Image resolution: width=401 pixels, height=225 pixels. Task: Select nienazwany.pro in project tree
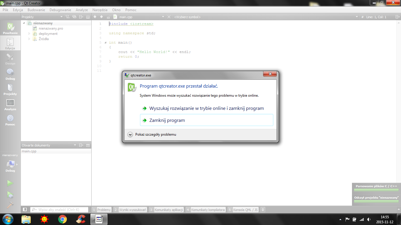pyautogui.click(x=51, y=28)
